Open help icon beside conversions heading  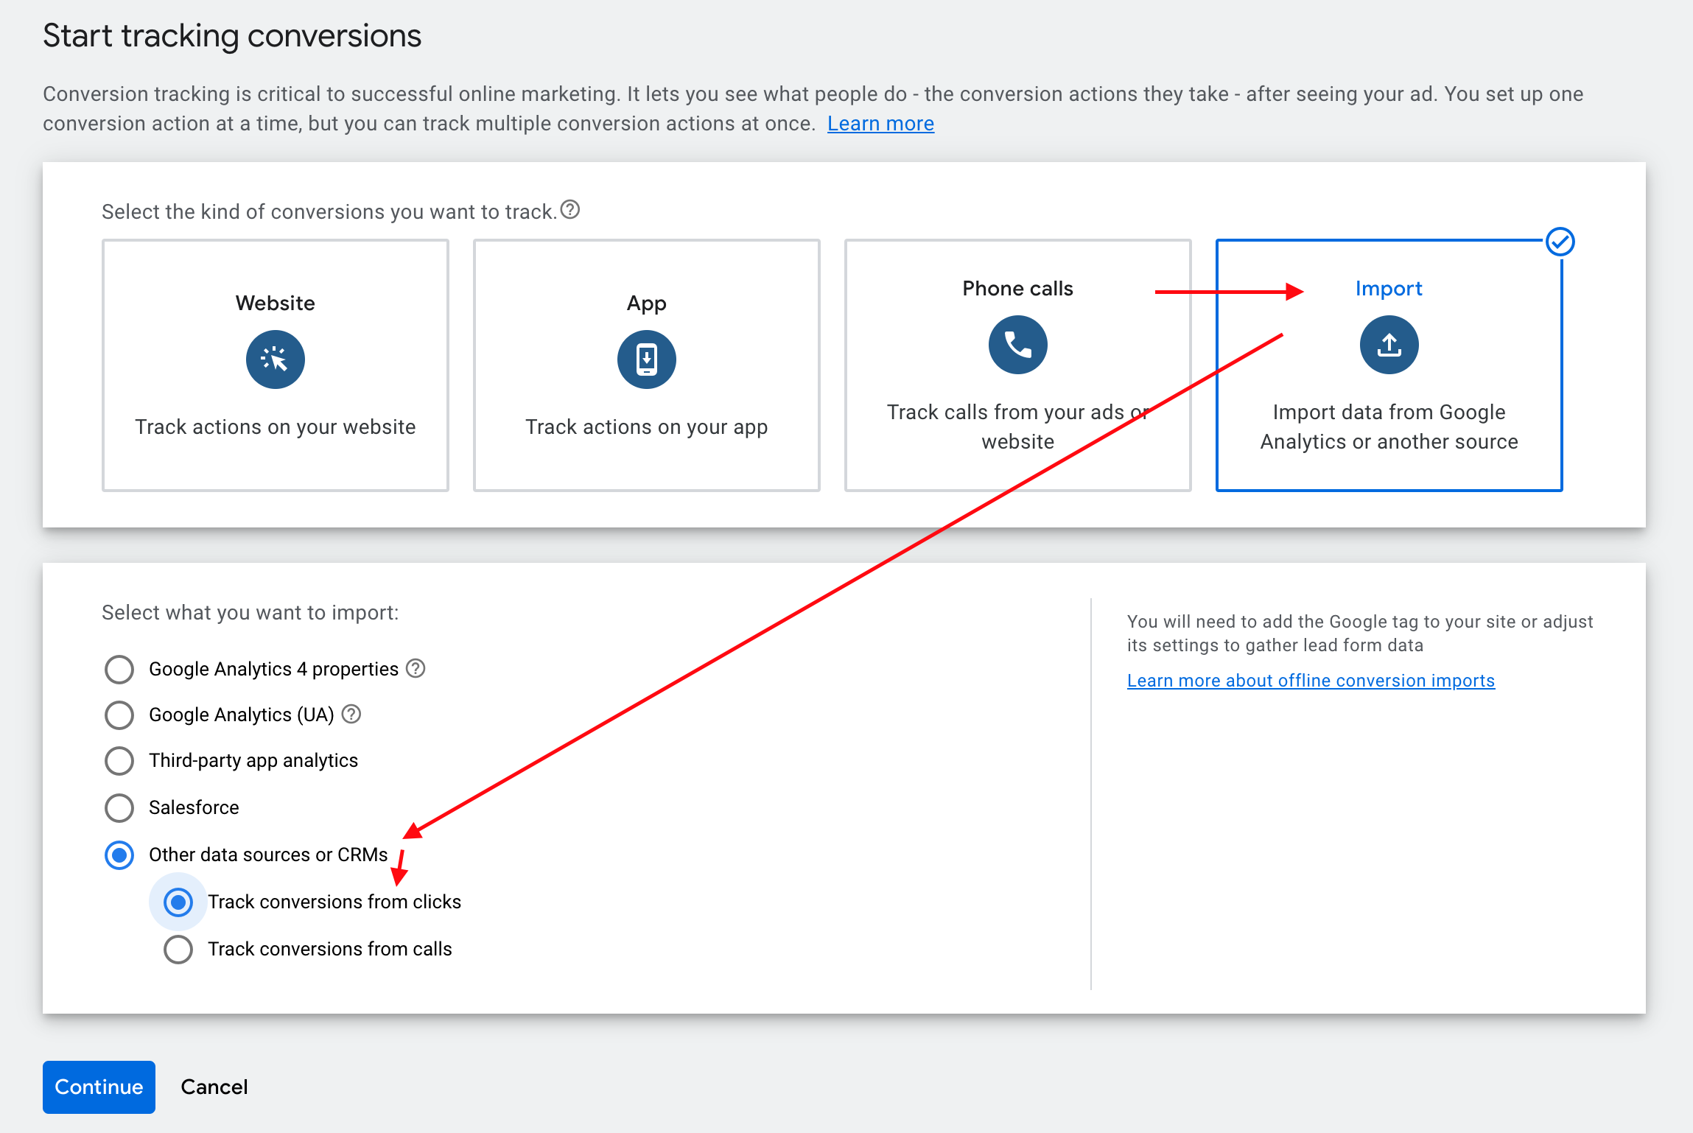[x=570, y=210]
